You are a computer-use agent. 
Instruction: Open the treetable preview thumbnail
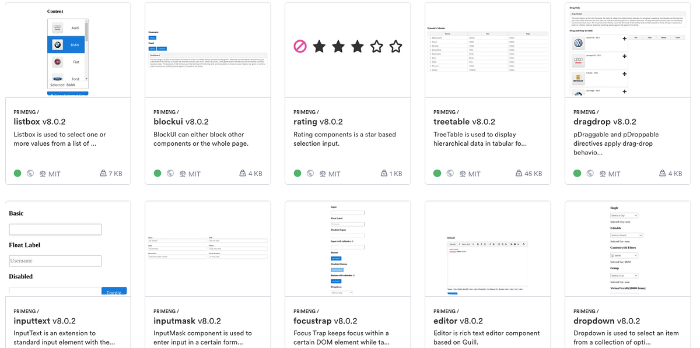(488, 50)
